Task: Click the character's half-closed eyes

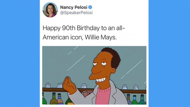Action: click(100, 64)
